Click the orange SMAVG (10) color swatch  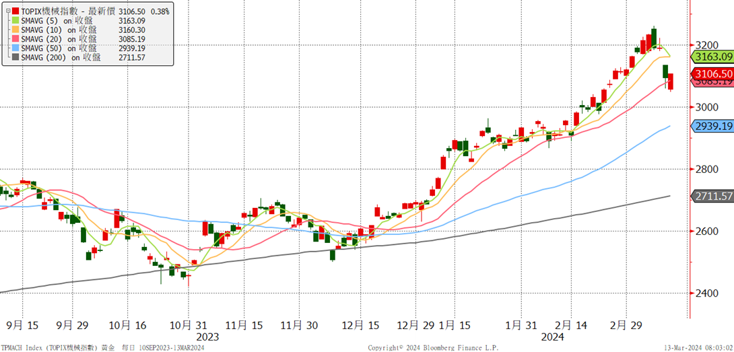pyautogui.click(x=16, y=30)
